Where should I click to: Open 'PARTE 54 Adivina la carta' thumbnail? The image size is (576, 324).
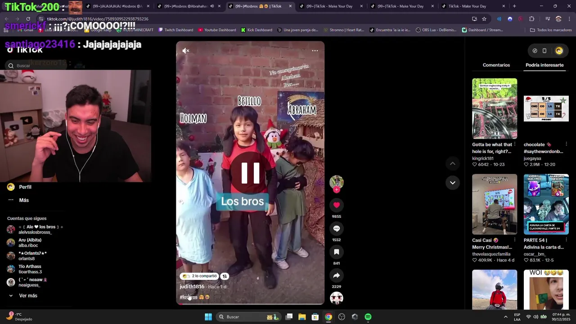click(x=546, y=204)
